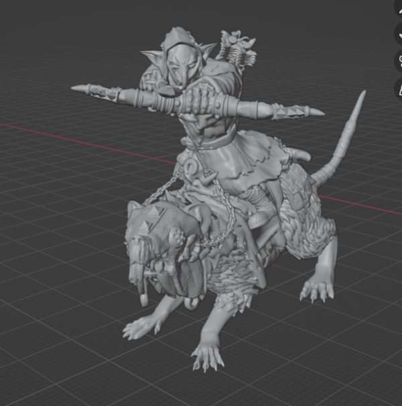Switch perspective/orthographic projection button
Viewport: 402px width, 406px height.
pos(399,87)
